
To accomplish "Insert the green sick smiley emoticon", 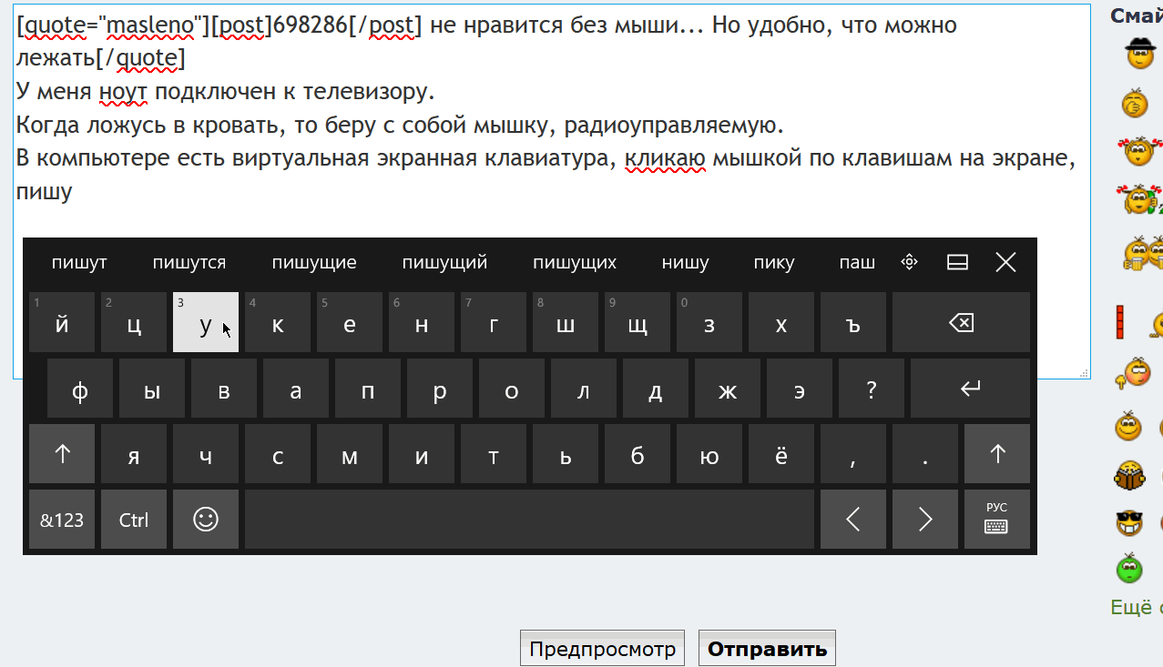I will tap(1129, 569).
